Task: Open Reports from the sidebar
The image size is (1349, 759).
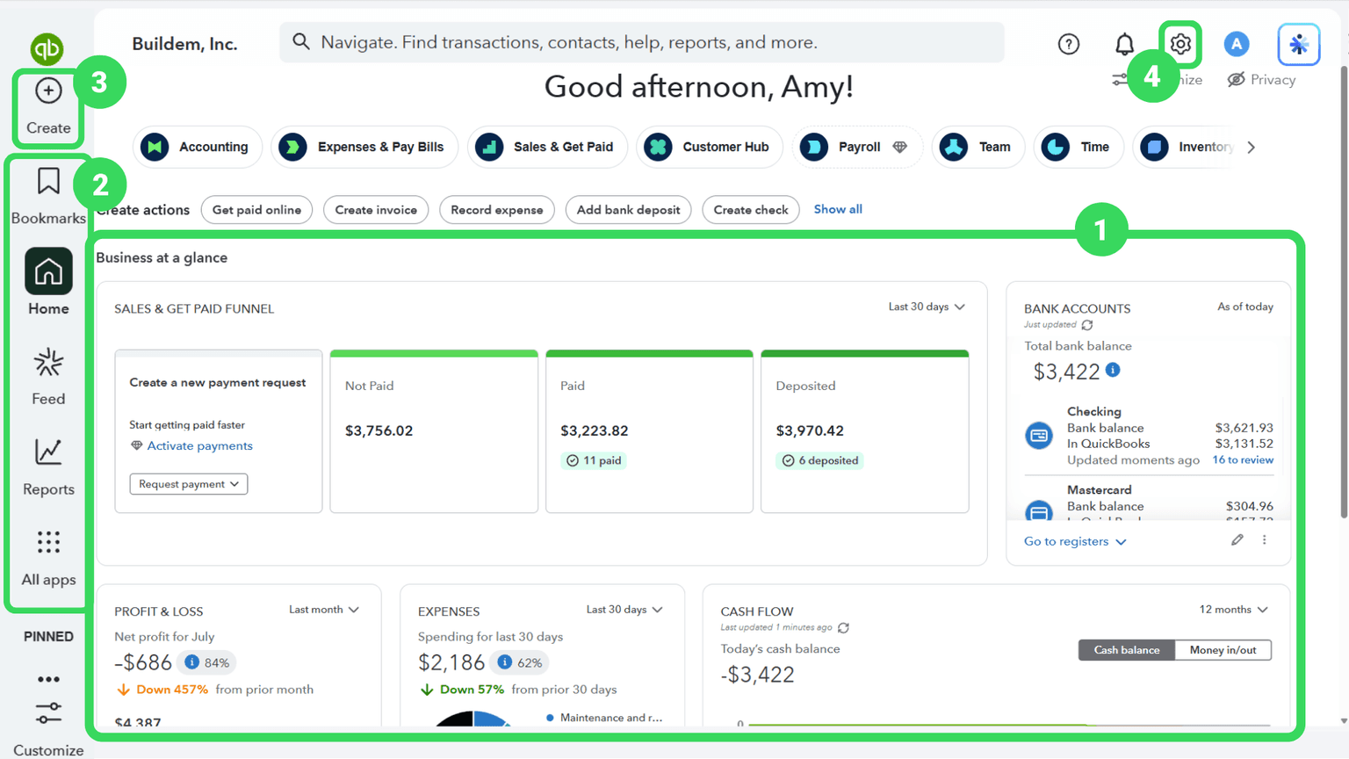Action: [x=48, y=466]
